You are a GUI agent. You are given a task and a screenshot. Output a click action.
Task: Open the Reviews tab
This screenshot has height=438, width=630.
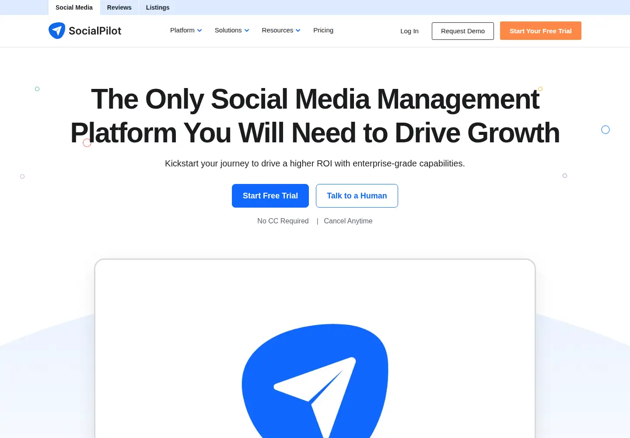click(119, 7)
